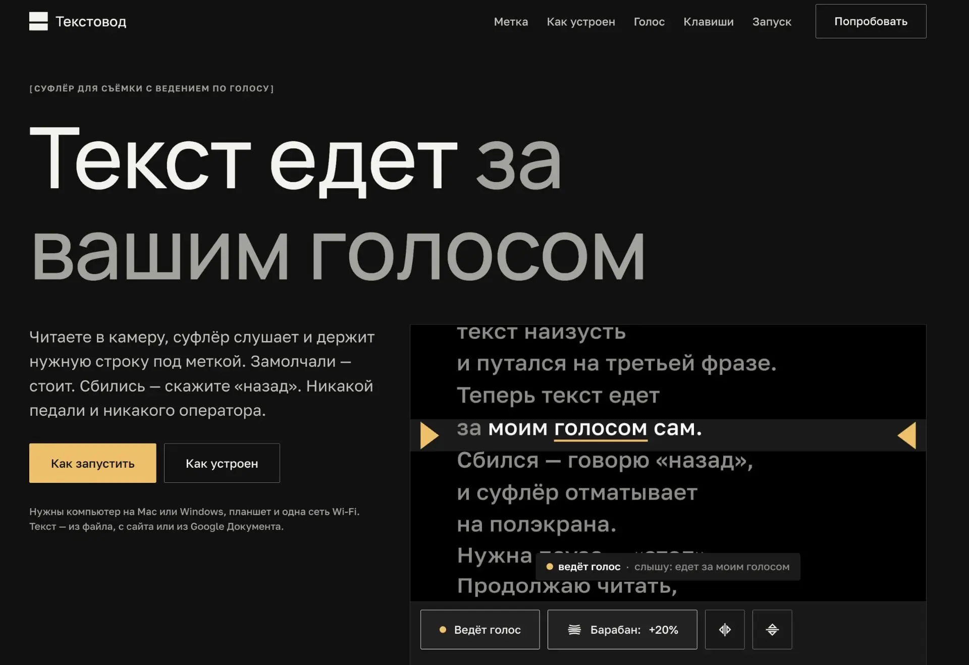Click the line Сбился — говорю «назад»,
Image resolution: width=969 pixels, height=665 pixels.
click(x=605, y=460)
